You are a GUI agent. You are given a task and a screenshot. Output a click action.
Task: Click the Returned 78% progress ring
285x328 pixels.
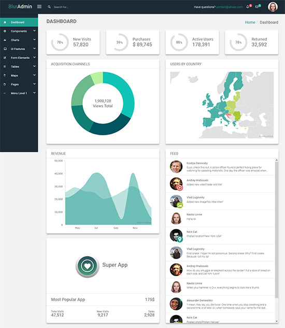click(238, 42)
